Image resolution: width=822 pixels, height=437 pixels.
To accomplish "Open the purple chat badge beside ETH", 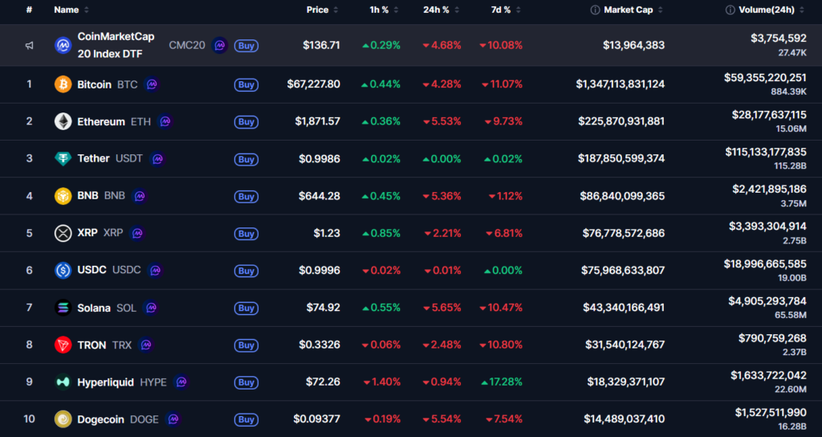I will pos(165,121).
